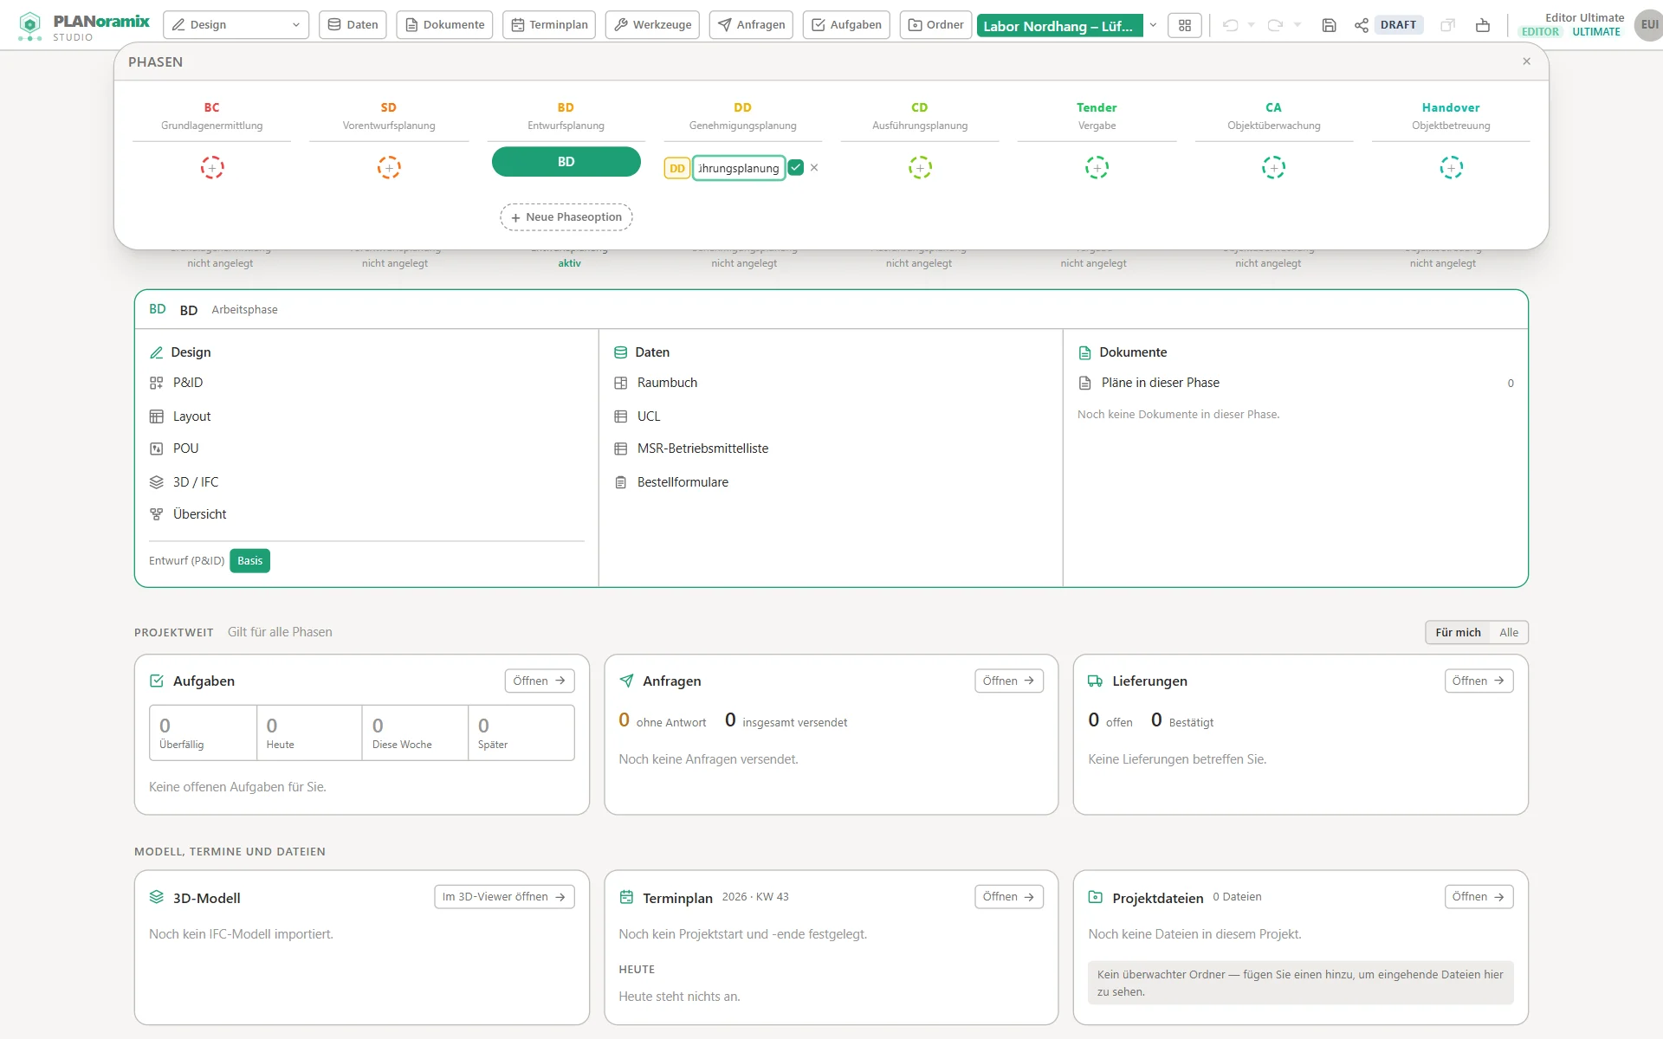Click the duplicate window icon near DRAFT
Viewport: 1663px width, 1039px height.
[x=1447, y=25]
